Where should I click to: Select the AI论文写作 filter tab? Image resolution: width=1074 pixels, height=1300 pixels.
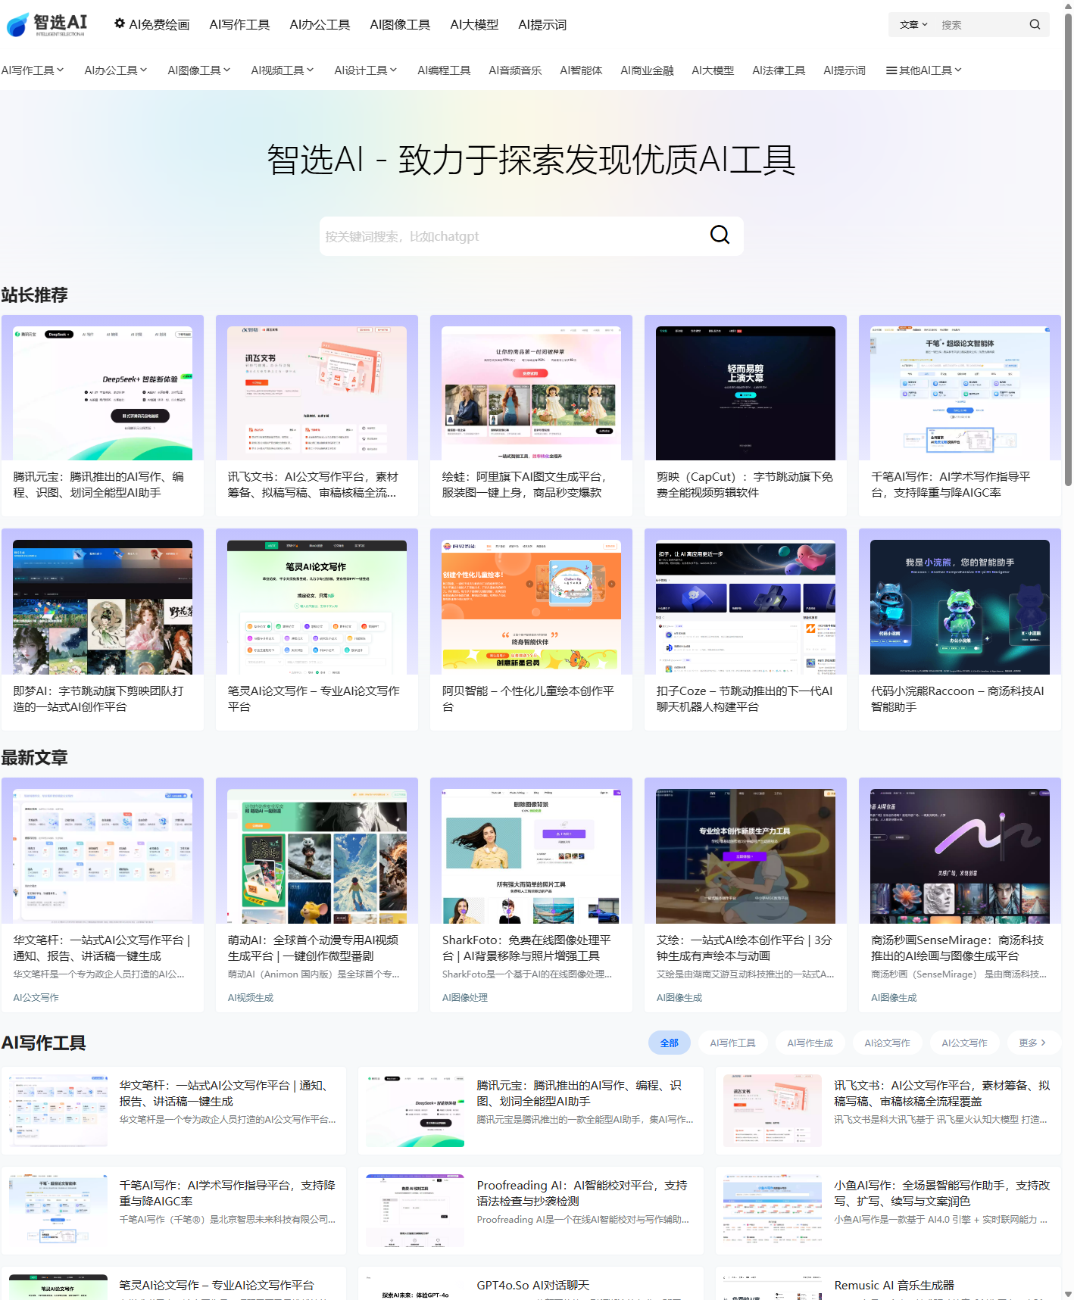coord(887,1043)
